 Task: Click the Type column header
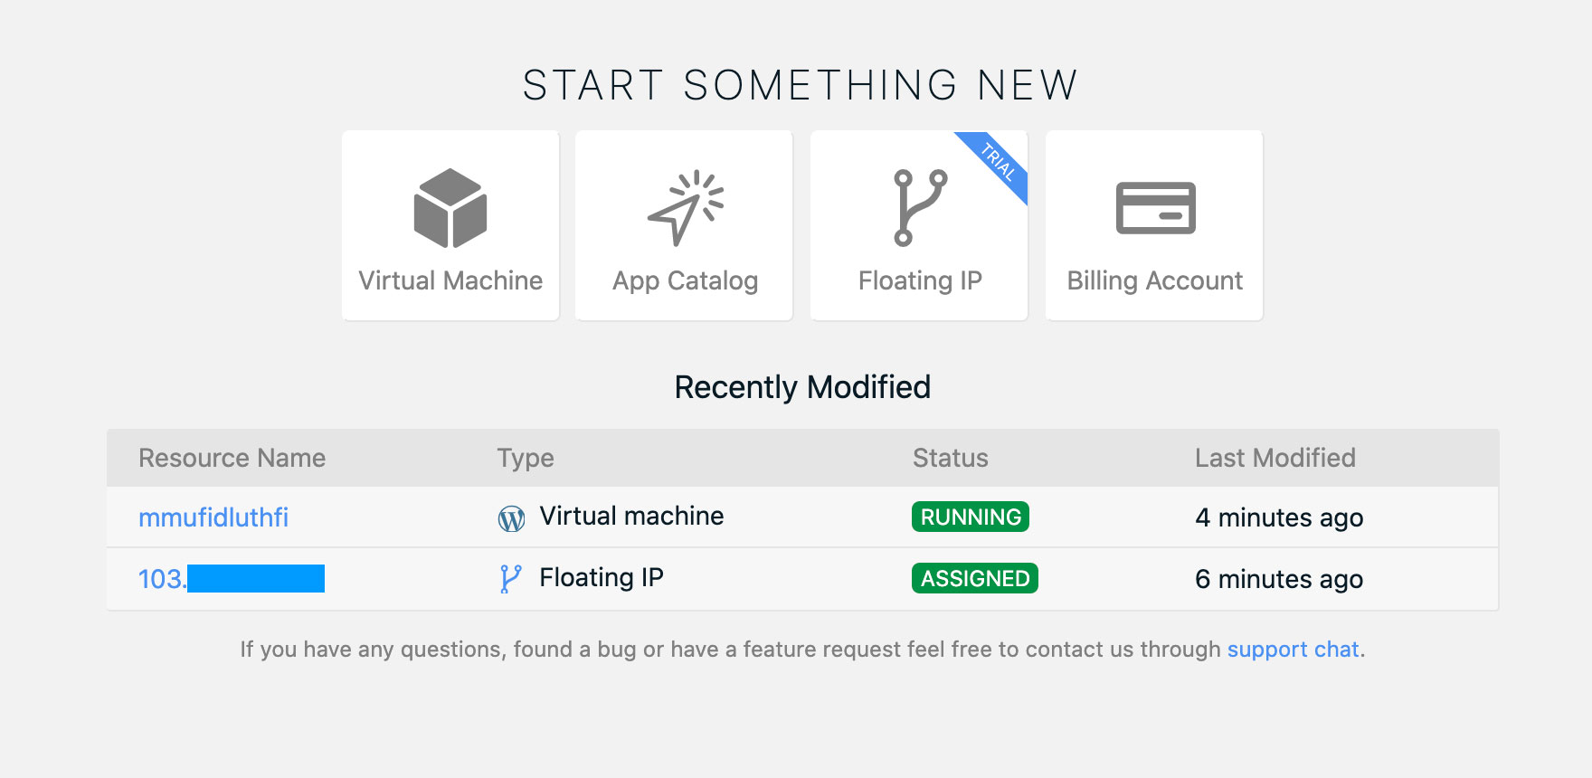(526, 458)
